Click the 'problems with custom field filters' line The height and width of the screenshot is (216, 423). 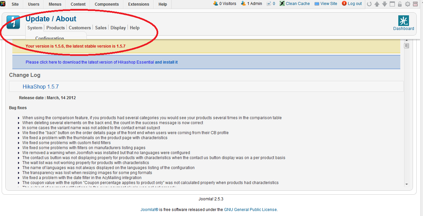click(66, 143)
